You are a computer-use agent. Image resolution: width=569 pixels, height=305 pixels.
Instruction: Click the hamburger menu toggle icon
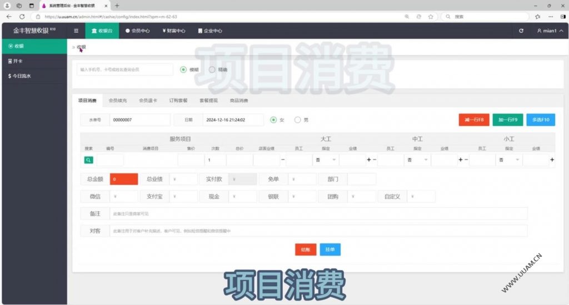76,31
